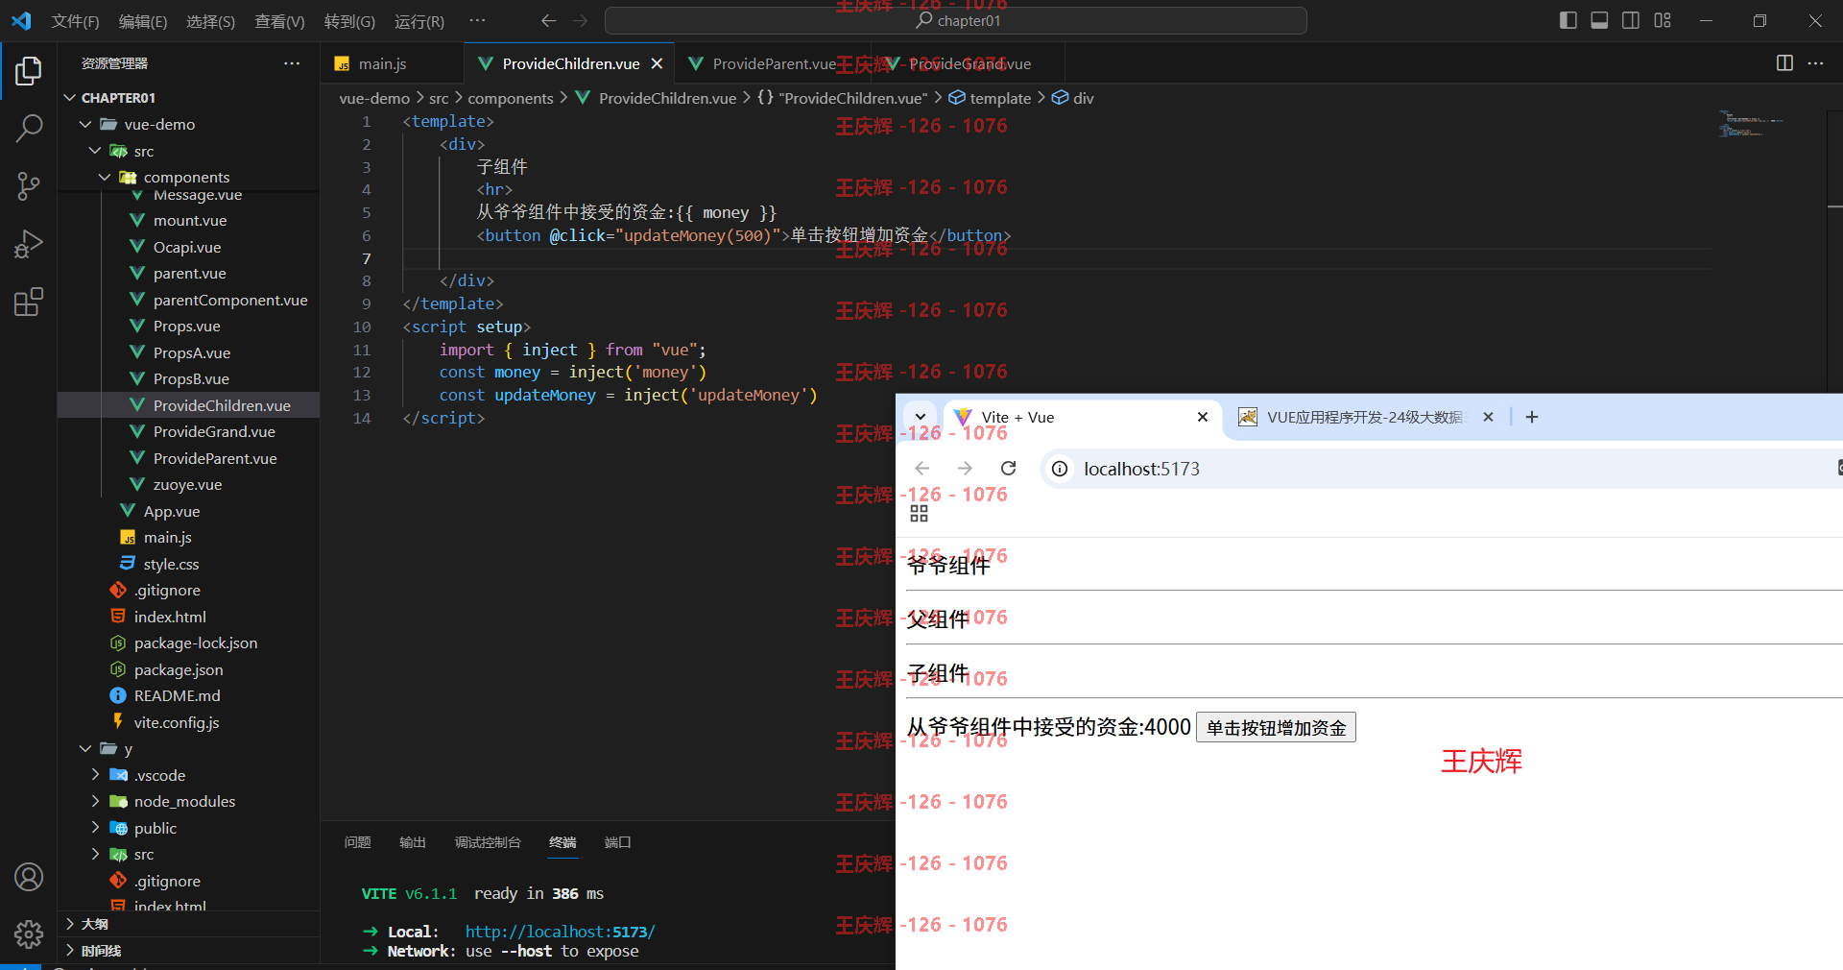Open explorer panel more actions ellipsis
Image resolution: width=1843 pixels, height=970 pixels.
tap(292, 63)
